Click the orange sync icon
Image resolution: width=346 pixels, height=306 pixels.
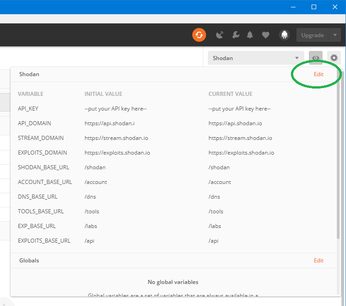(x=199, y=35)
